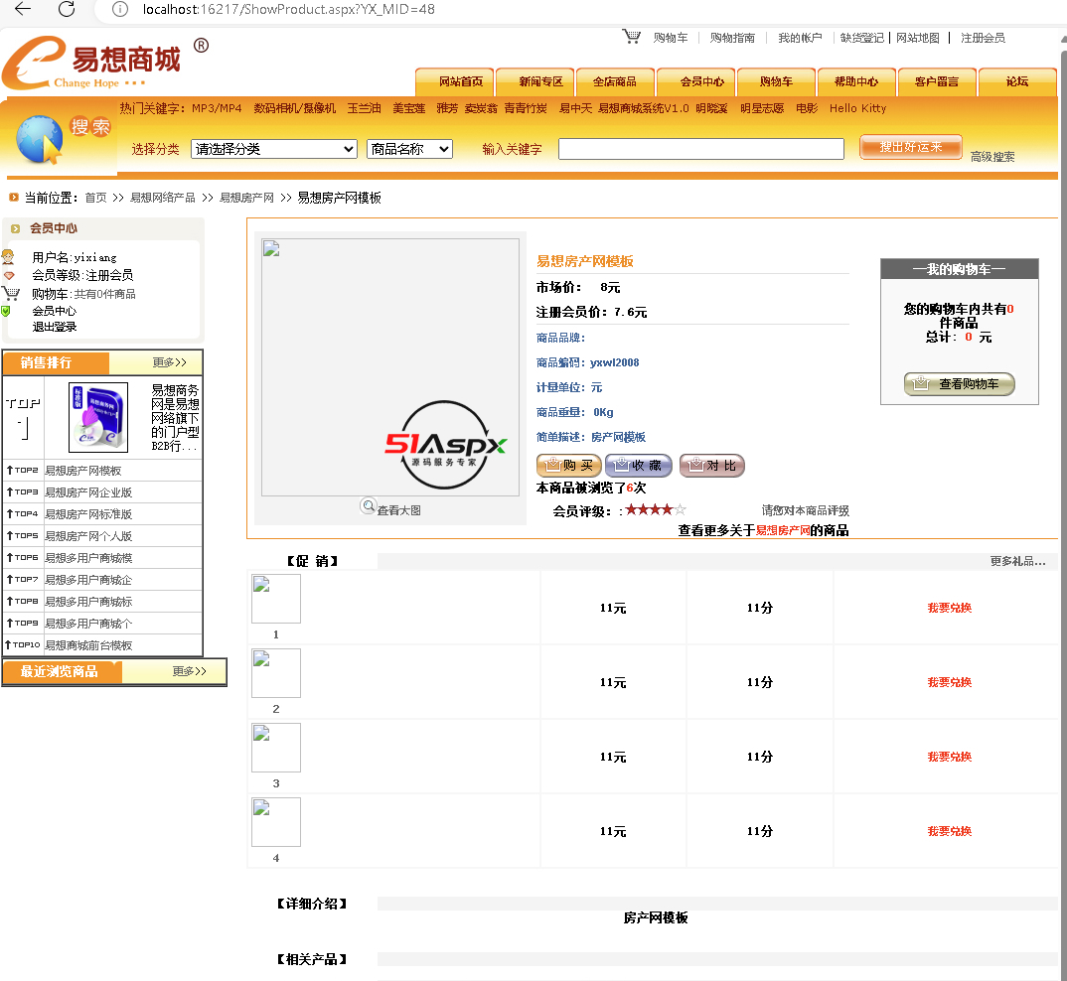Click 退出登录 logout link

pyautogui.click(x=55, y=327)
